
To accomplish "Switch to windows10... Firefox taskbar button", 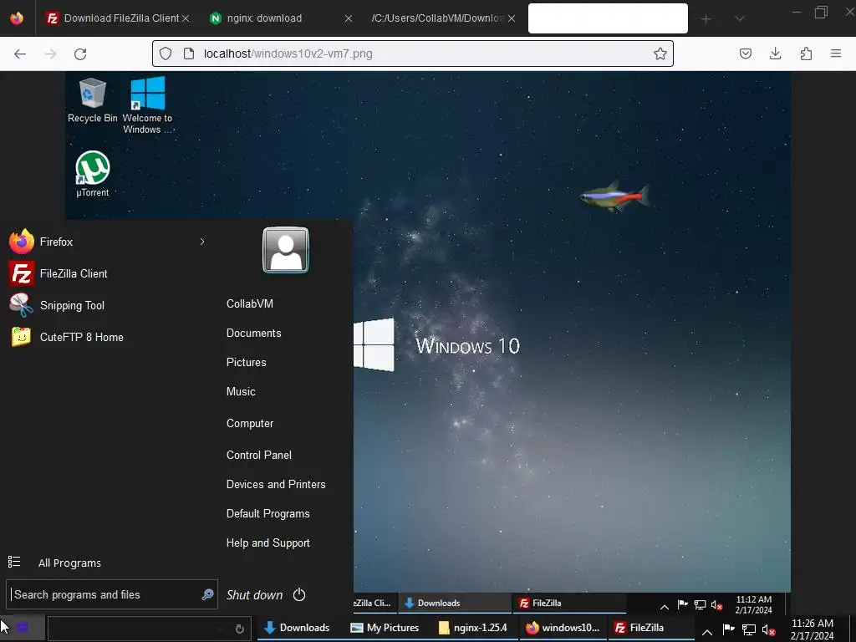I will (x=563, y=628).
